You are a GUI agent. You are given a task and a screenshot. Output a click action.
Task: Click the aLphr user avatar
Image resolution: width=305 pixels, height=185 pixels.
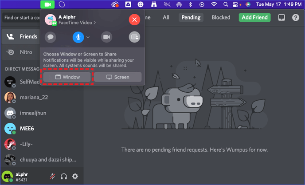[8, 177]
